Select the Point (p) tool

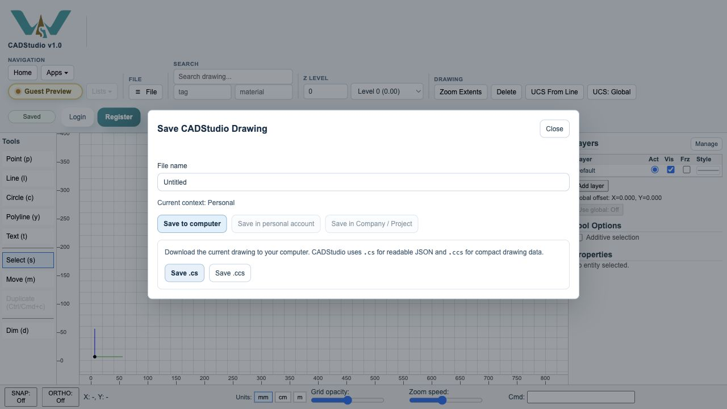tap(28, 159)
